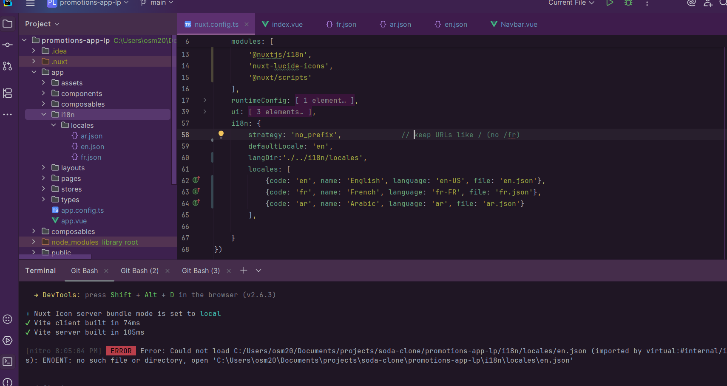Collapse the locales folder in the tree
Image resolution: width=727 pixels, height=386 pixels.
pos(54,125)
